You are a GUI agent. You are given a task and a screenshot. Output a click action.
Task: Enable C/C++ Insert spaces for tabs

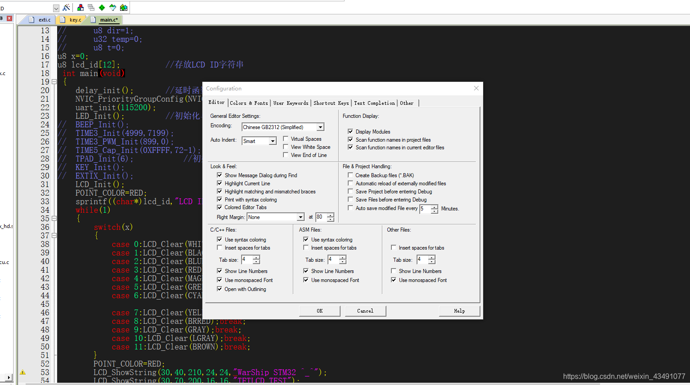220,247
